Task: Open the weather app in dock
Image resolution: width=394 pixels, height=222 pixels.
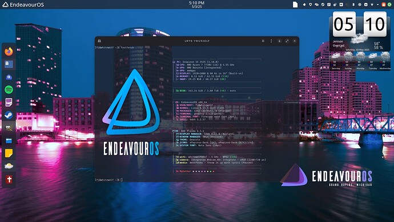Action: [9, 166]
